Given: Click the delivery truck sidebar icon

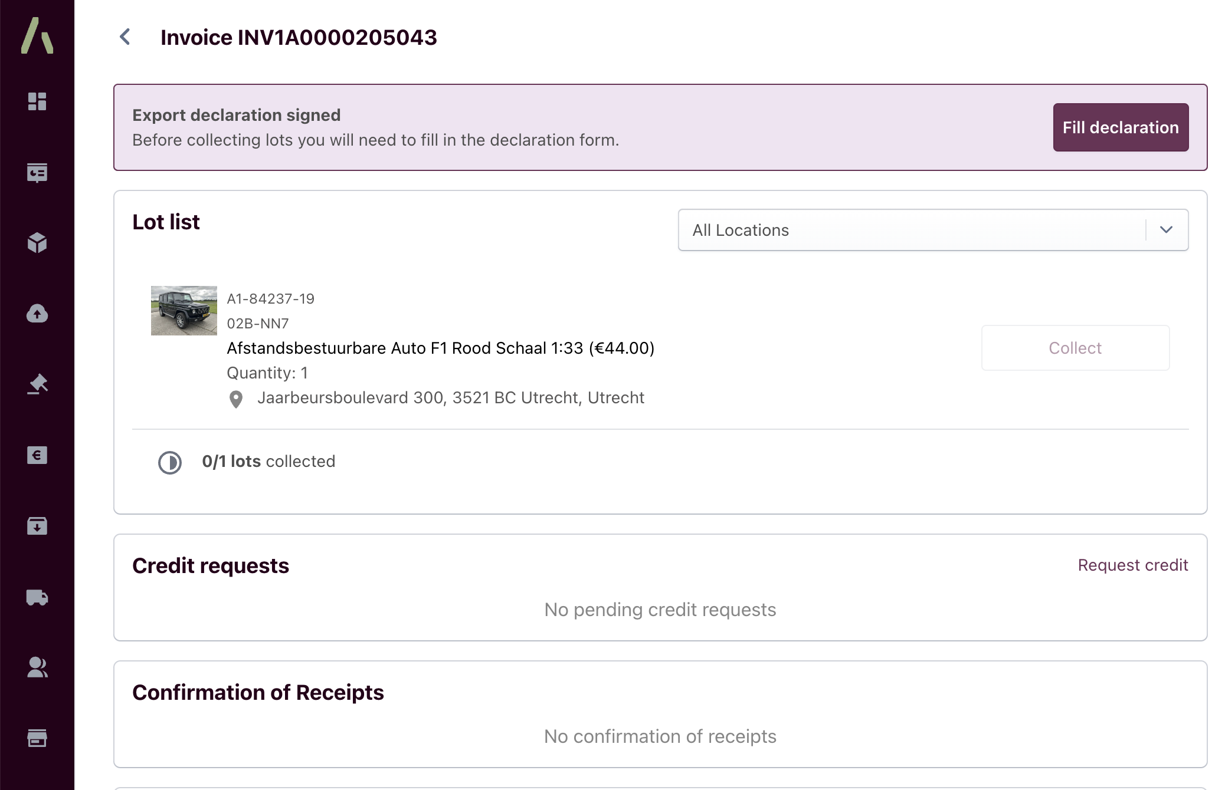Looking at the screenshot, I should [x=37, y=597].
